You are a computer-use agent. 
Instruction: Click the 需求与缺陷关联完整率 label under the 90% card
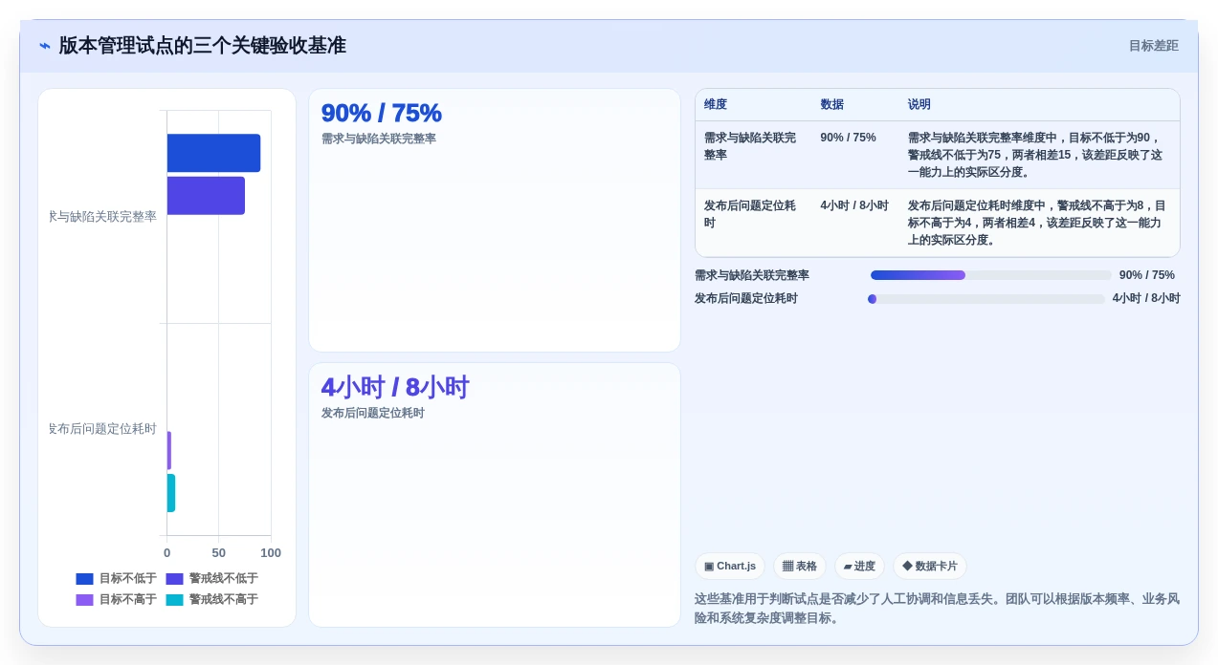(x=379, y=139)
